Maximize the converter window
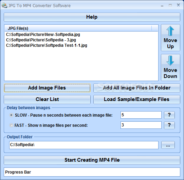Image resolution: width=184 pixels, height=180 pixels. pyautogui.click(x=170, y=5)
